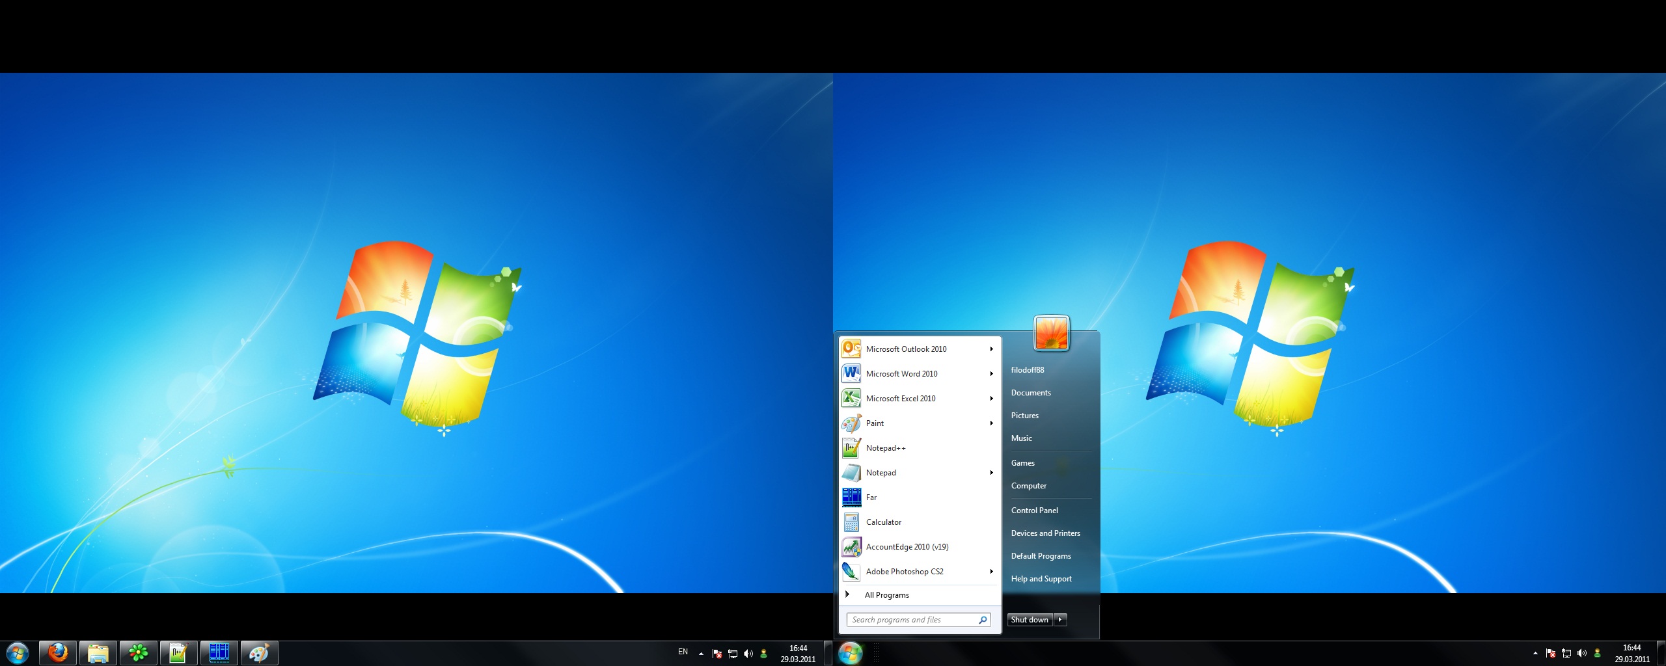
Task: Open the arrow menu beside Shut down
Action: 1060,620
